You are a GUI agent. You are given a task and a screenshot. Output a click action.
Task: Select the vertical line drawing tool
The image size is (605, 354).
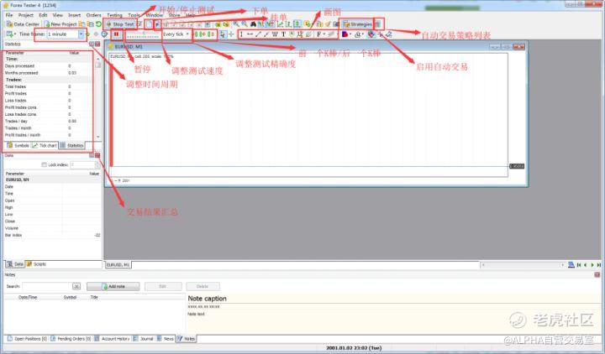[241, 34]
